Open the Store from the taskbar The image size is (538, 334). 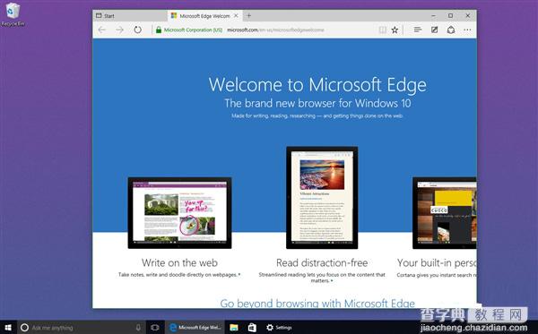[252, 328]
